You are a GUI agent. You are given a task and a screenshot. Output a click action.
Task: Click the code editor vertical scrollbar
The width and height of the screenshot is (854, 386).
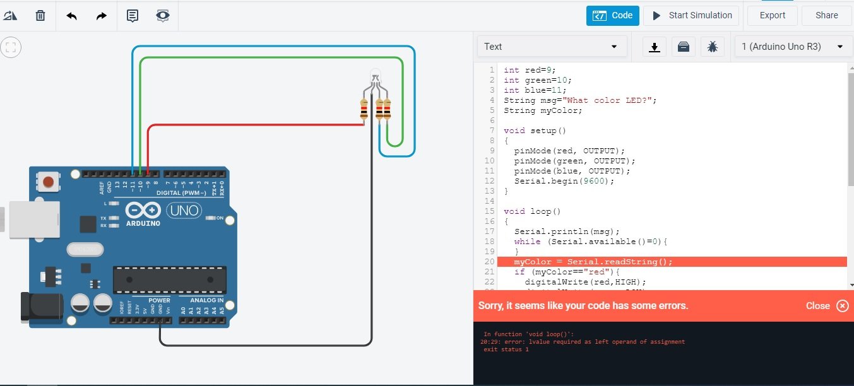pos(850,126)
